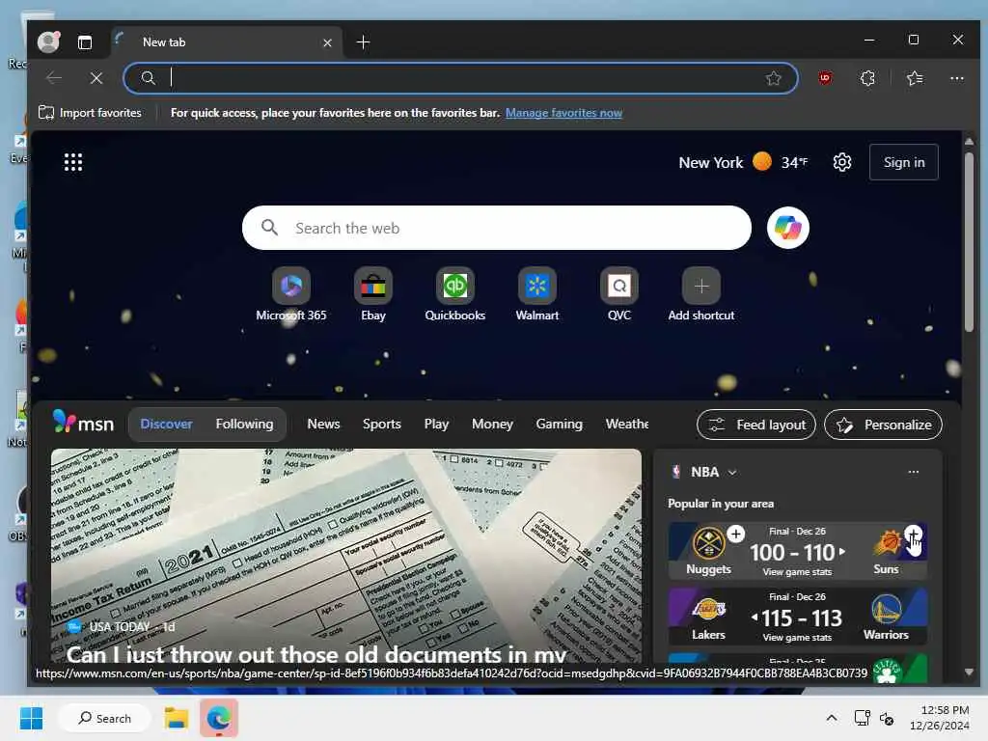Stop loading the page
Image resolution: width=988 pixels, height=741 pixels.
(x=96, y=78)
